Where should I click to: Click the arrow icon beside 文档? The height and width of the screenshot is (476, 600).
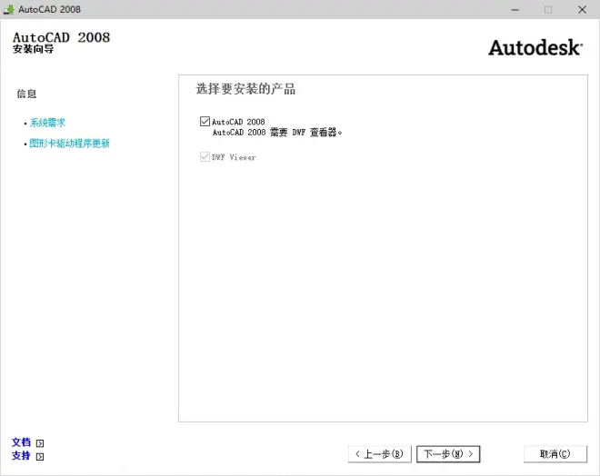40,443
